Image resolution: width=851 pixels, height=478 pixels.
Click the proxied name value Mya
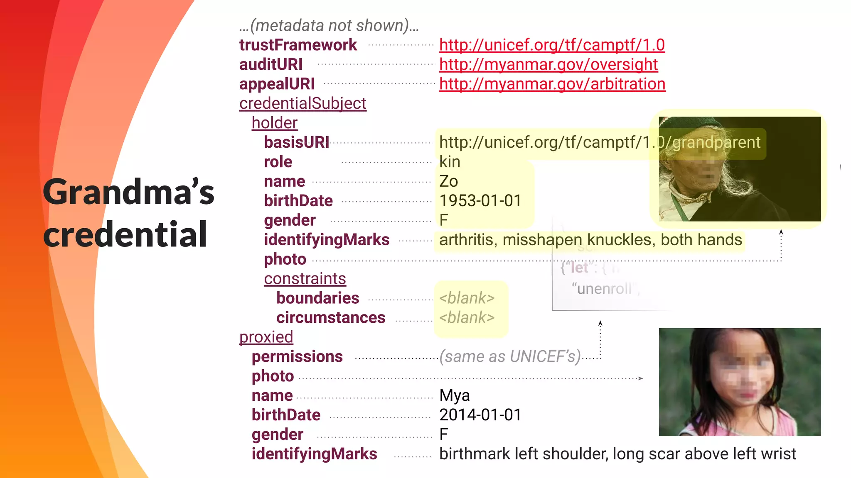[455, 396]
